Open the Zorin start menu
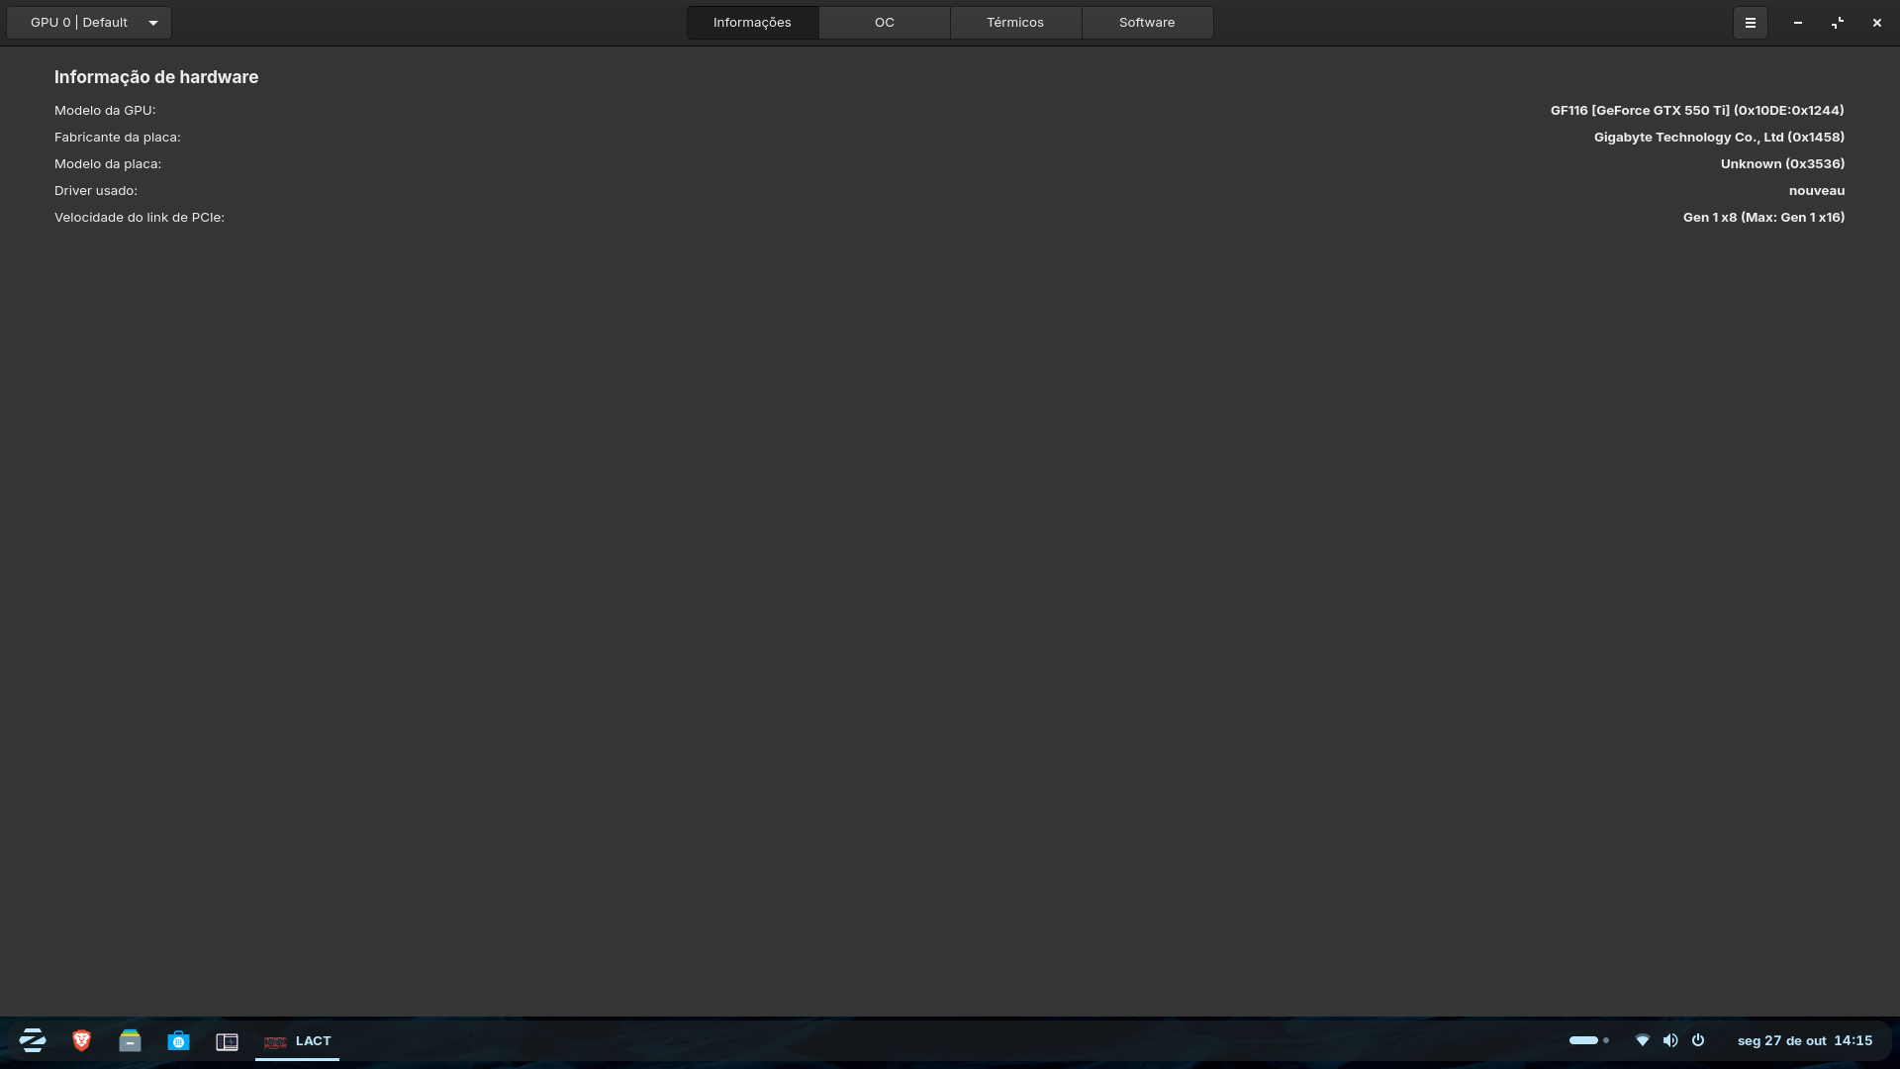Image resolution: width=1900 pixels, height=1069 pixels. [x=33, y=1040]
